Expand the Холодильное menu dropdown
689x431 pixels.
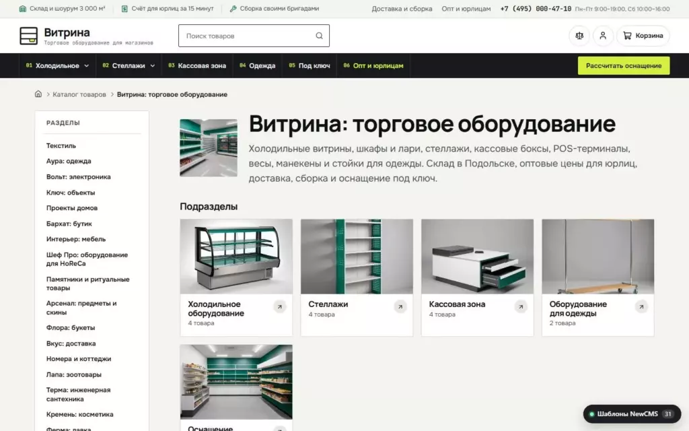[58, 65]
